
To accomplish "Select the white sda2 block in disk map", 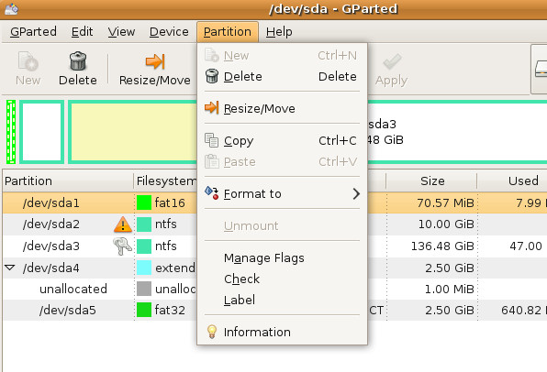I will [42, 132].
